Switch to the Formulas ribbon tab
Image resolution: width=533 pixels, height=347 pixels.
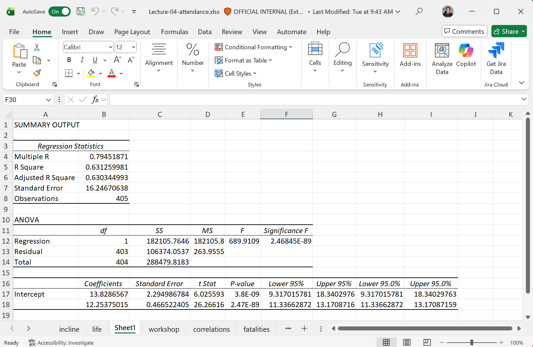pos(174,32)
